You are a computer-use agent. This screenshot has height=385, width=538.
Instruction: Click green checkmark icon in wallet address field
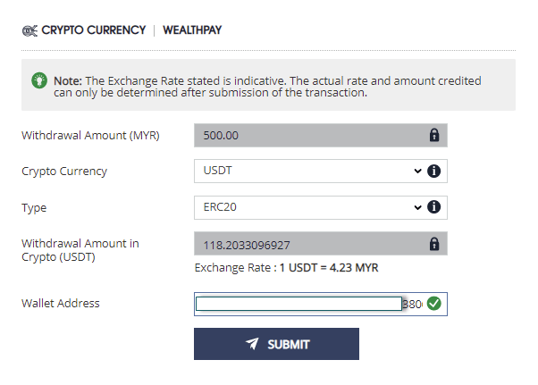[434, 304]
